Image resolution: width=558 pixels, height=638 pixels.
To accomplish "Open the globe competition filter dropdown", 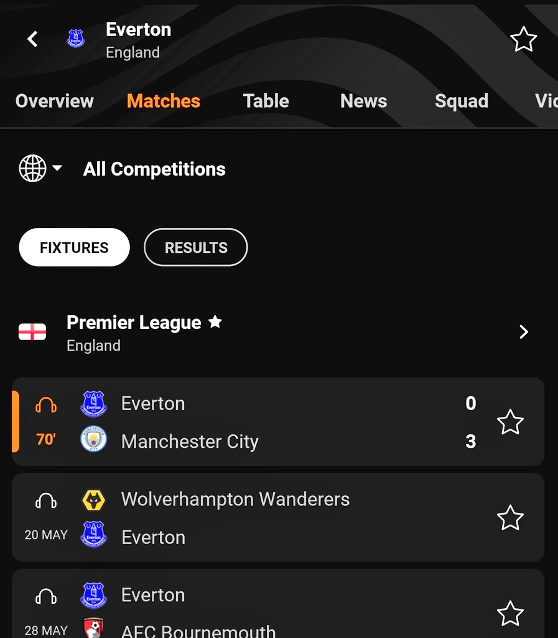I will [40, 168].
